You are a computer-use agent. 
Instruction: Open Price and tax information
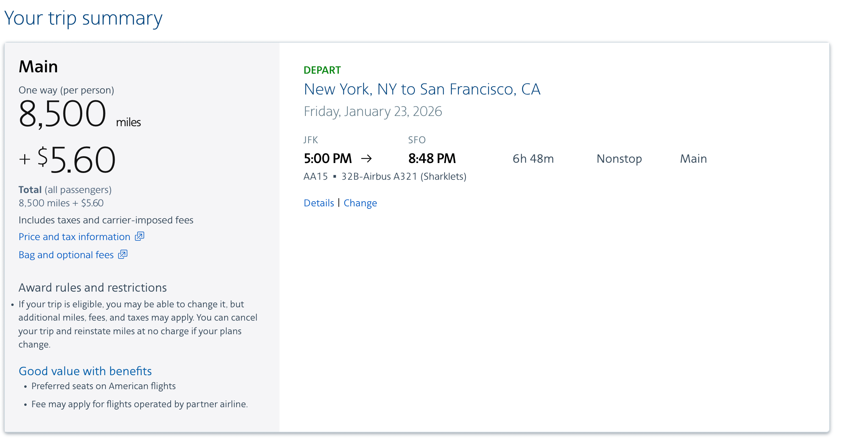click(74, 236)
